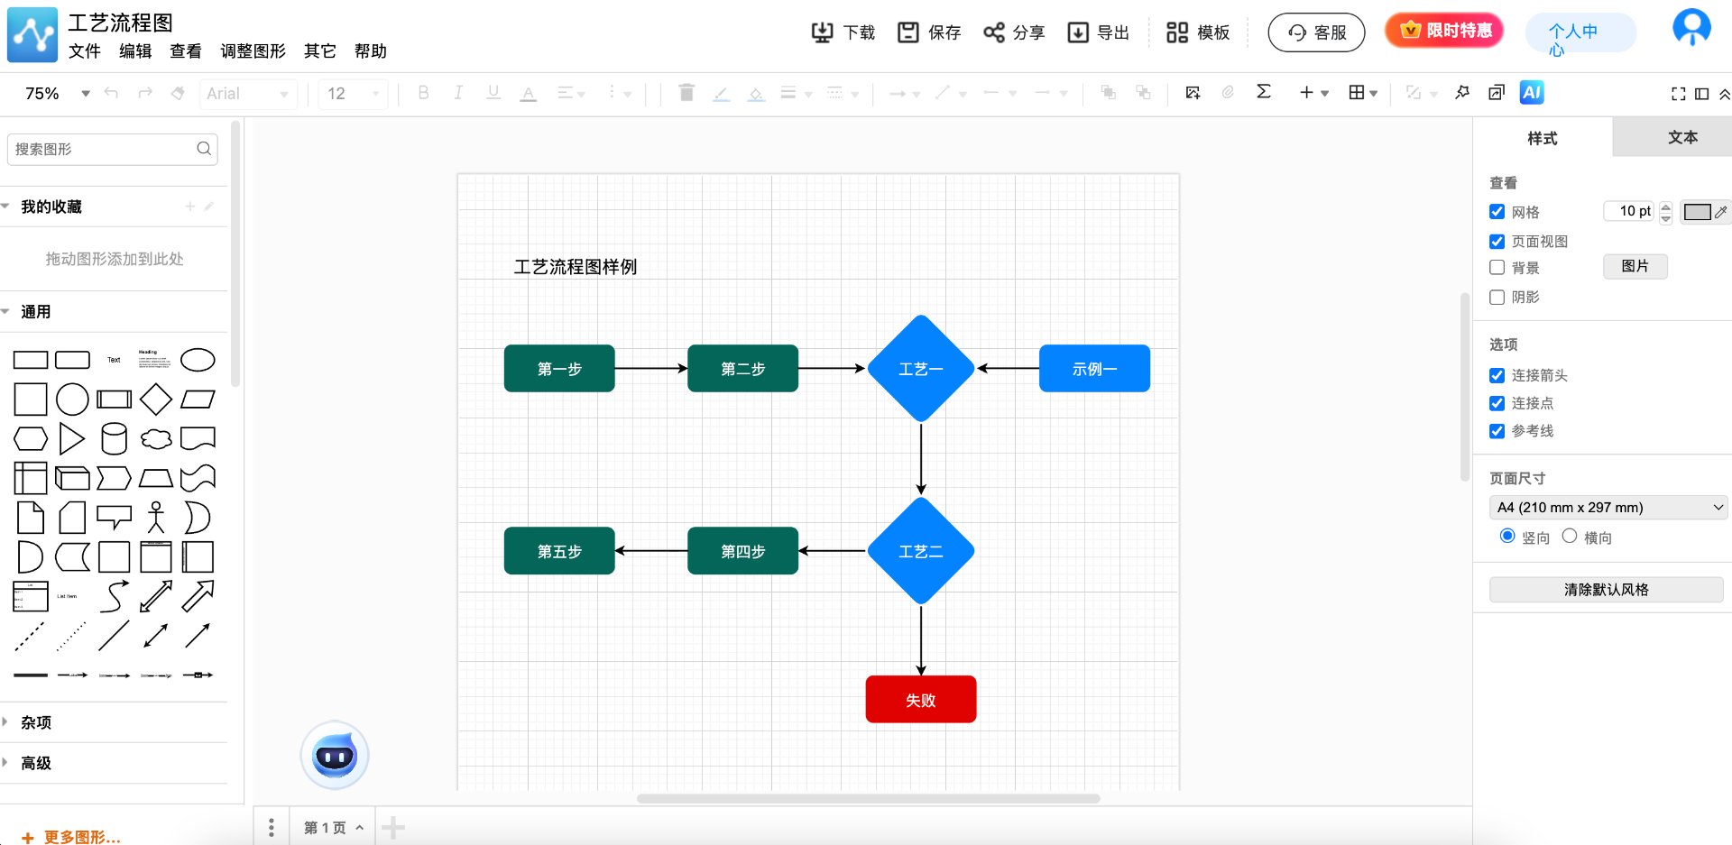Select the triangle shape in palette
This screenshot has width=1732, height=845.
(x=71, y=439)
